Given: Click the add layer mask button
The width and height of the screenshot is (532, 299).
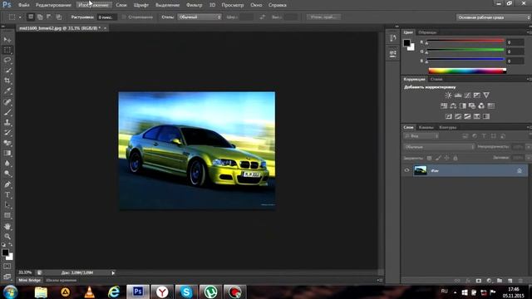Looking at the screenshot, I should click(x=479, y=281).
